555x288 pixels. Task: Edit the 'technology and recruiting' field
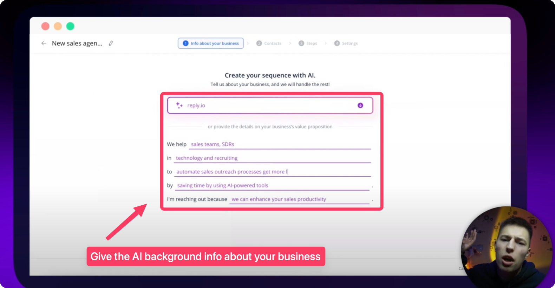pyautogui.click(x=273, y=158)
